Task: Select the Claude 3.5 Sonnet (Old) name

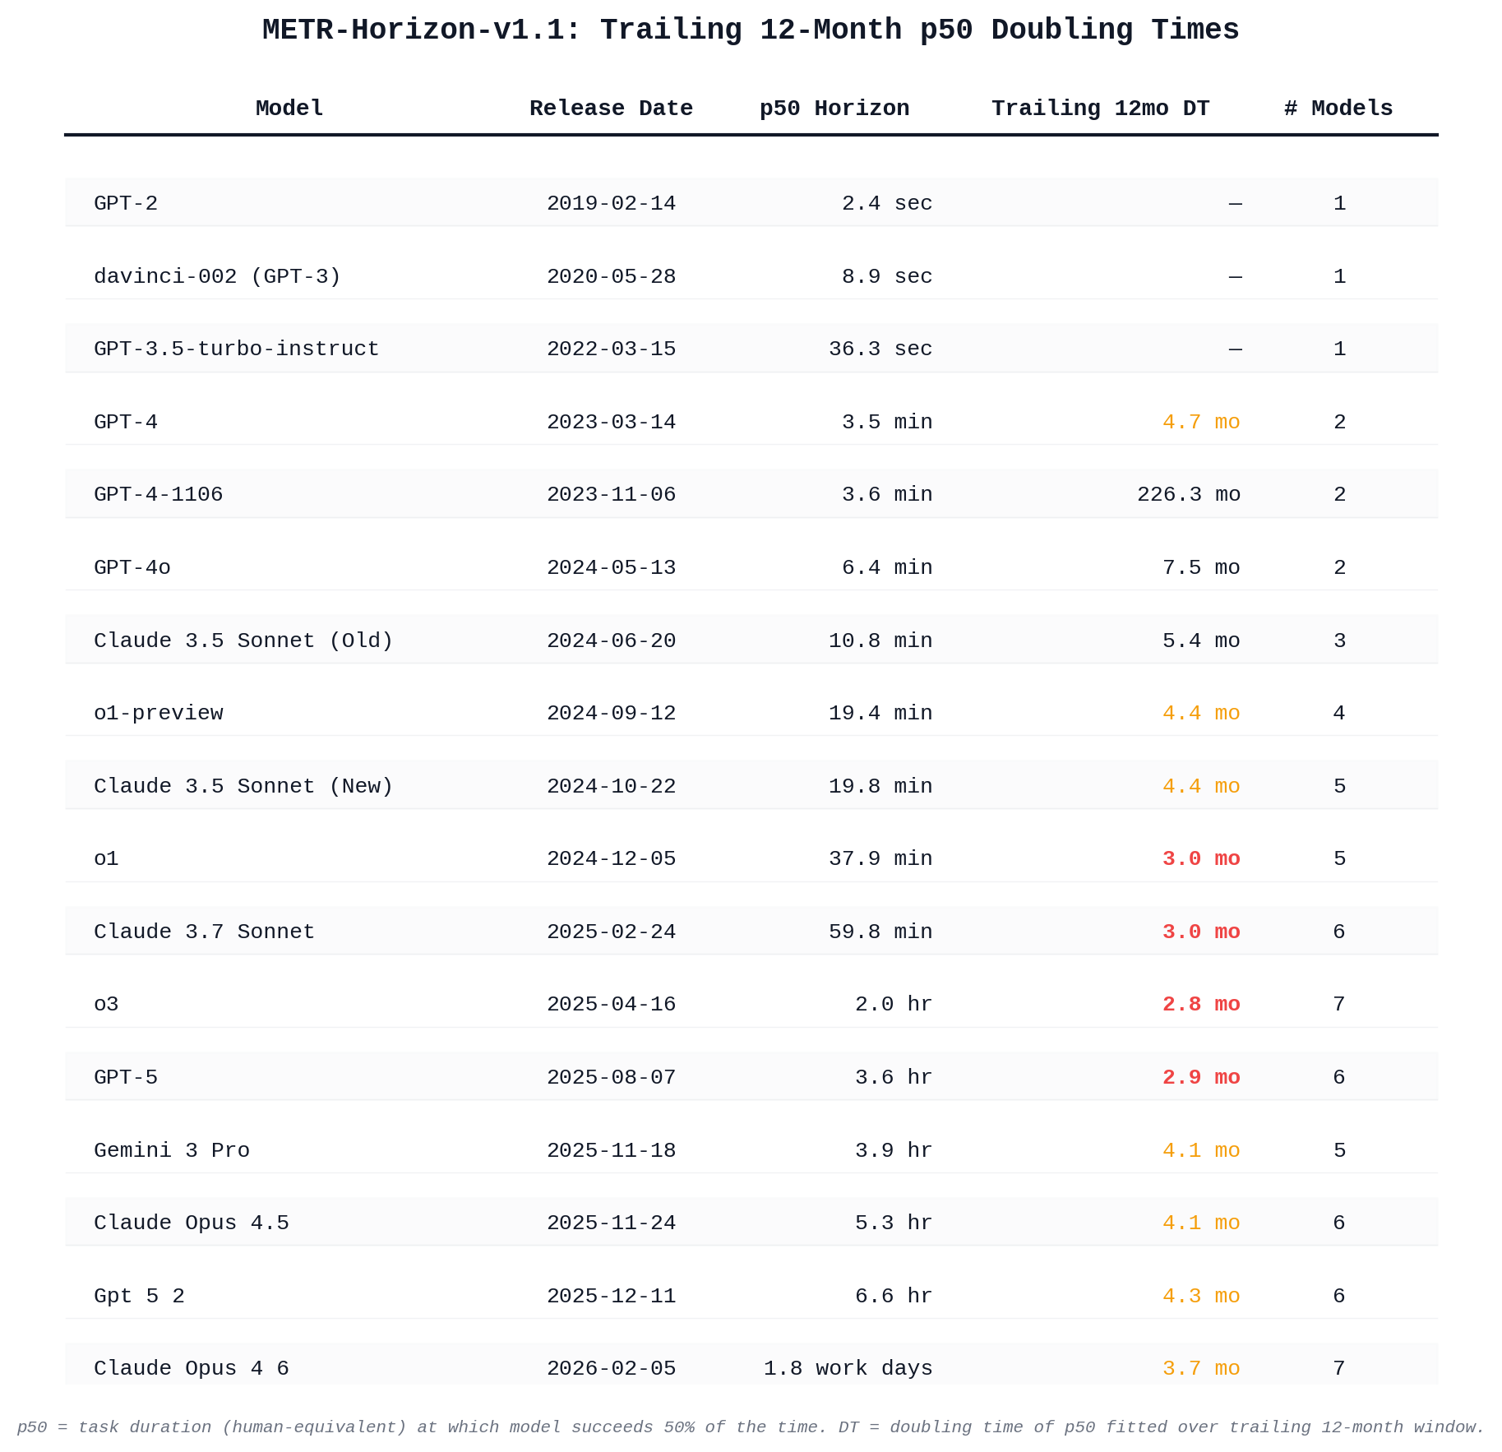Action: tap(243, 640)
